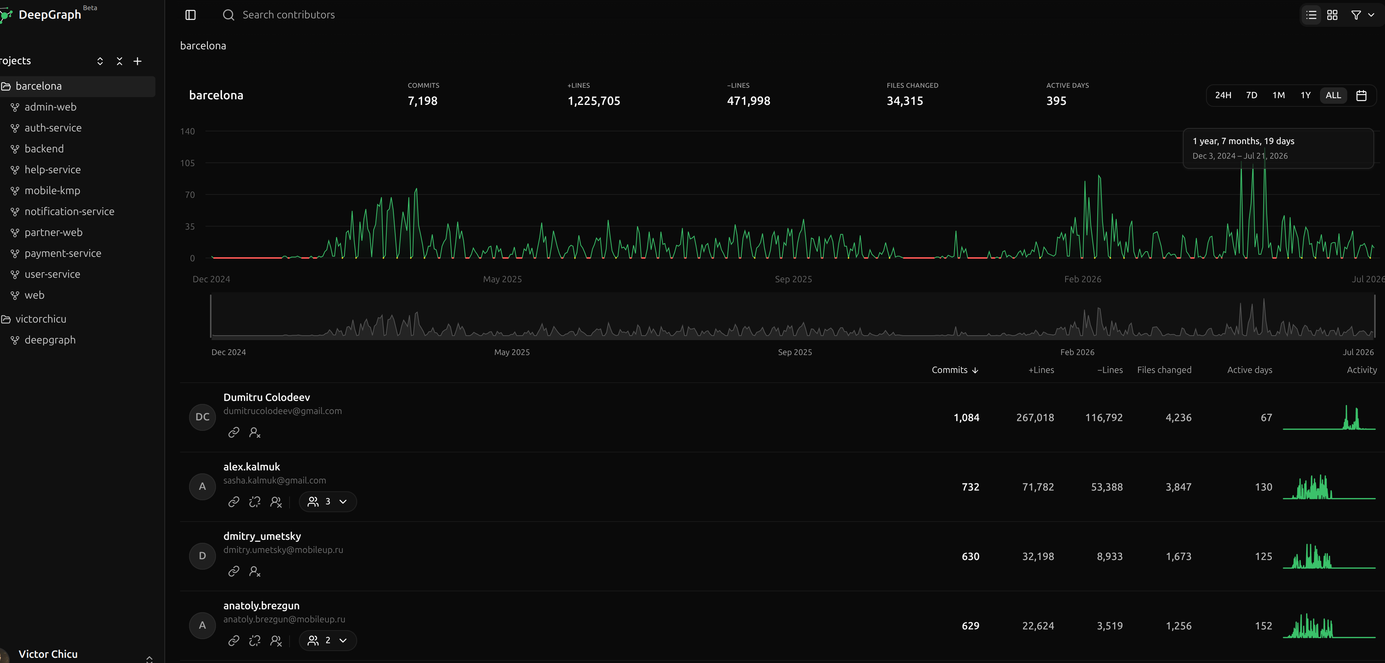Viewport: 1385px width, 663px height.
Task: Toggle the sidebar panel icon
Action: (x=190, y=15)
